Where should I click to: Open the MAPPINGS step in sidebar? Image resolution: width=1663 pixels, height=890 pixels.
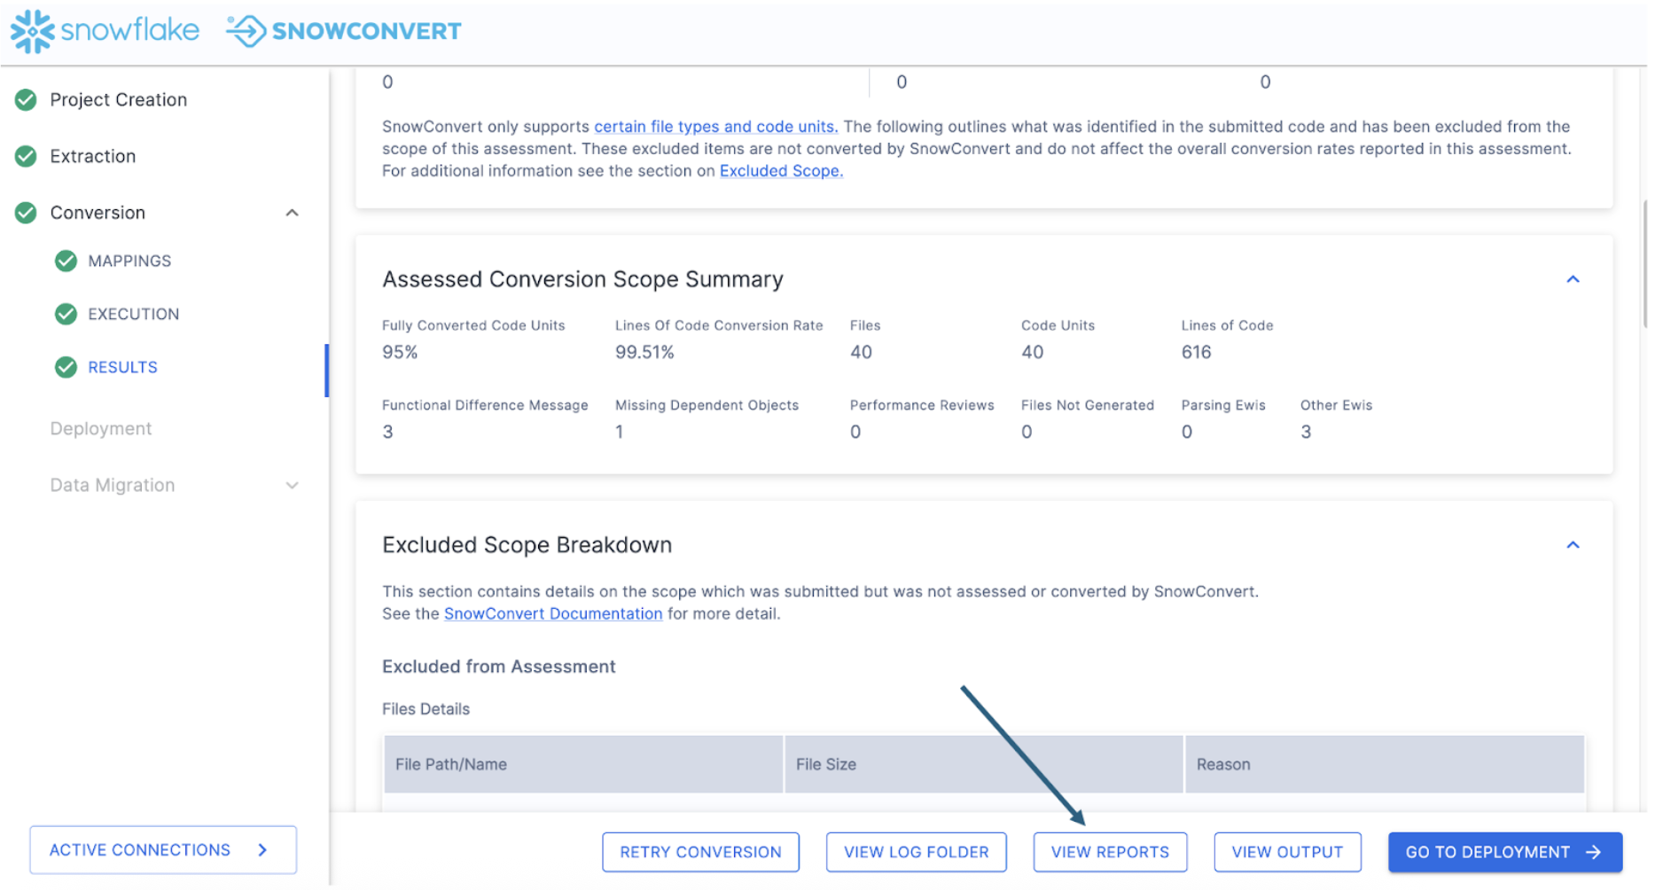pyautogui.click(x=129, y=262)
